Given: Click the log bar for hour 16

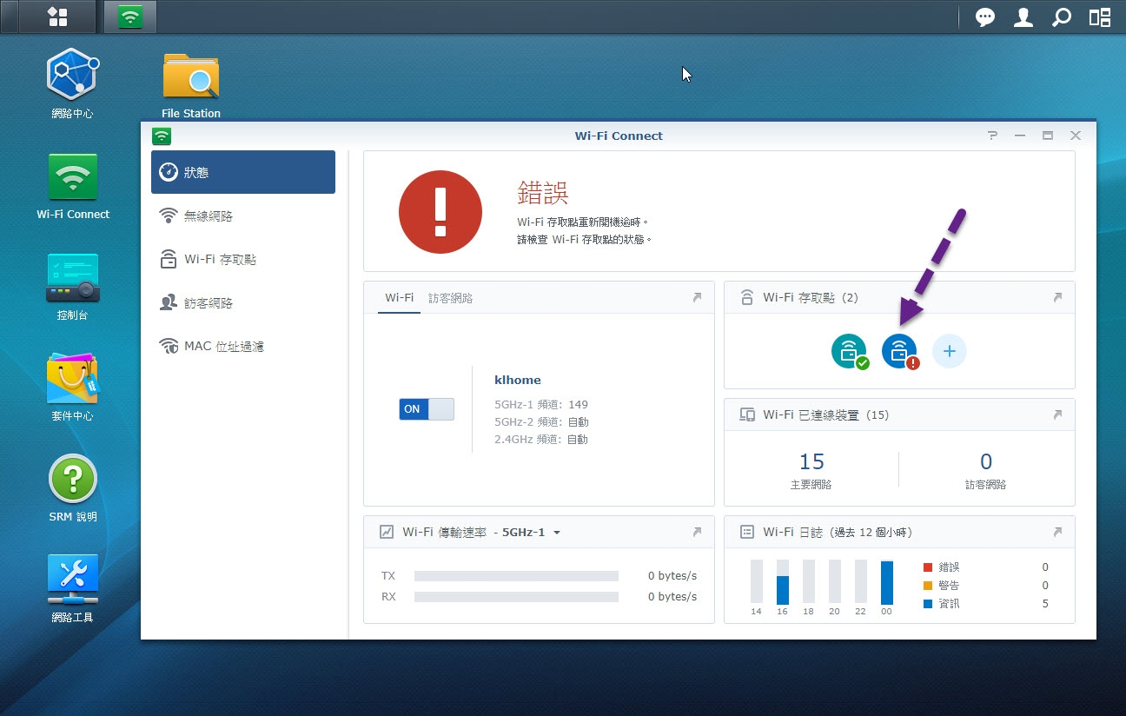Looking at the screenshot, I should (x=782, y=581).
